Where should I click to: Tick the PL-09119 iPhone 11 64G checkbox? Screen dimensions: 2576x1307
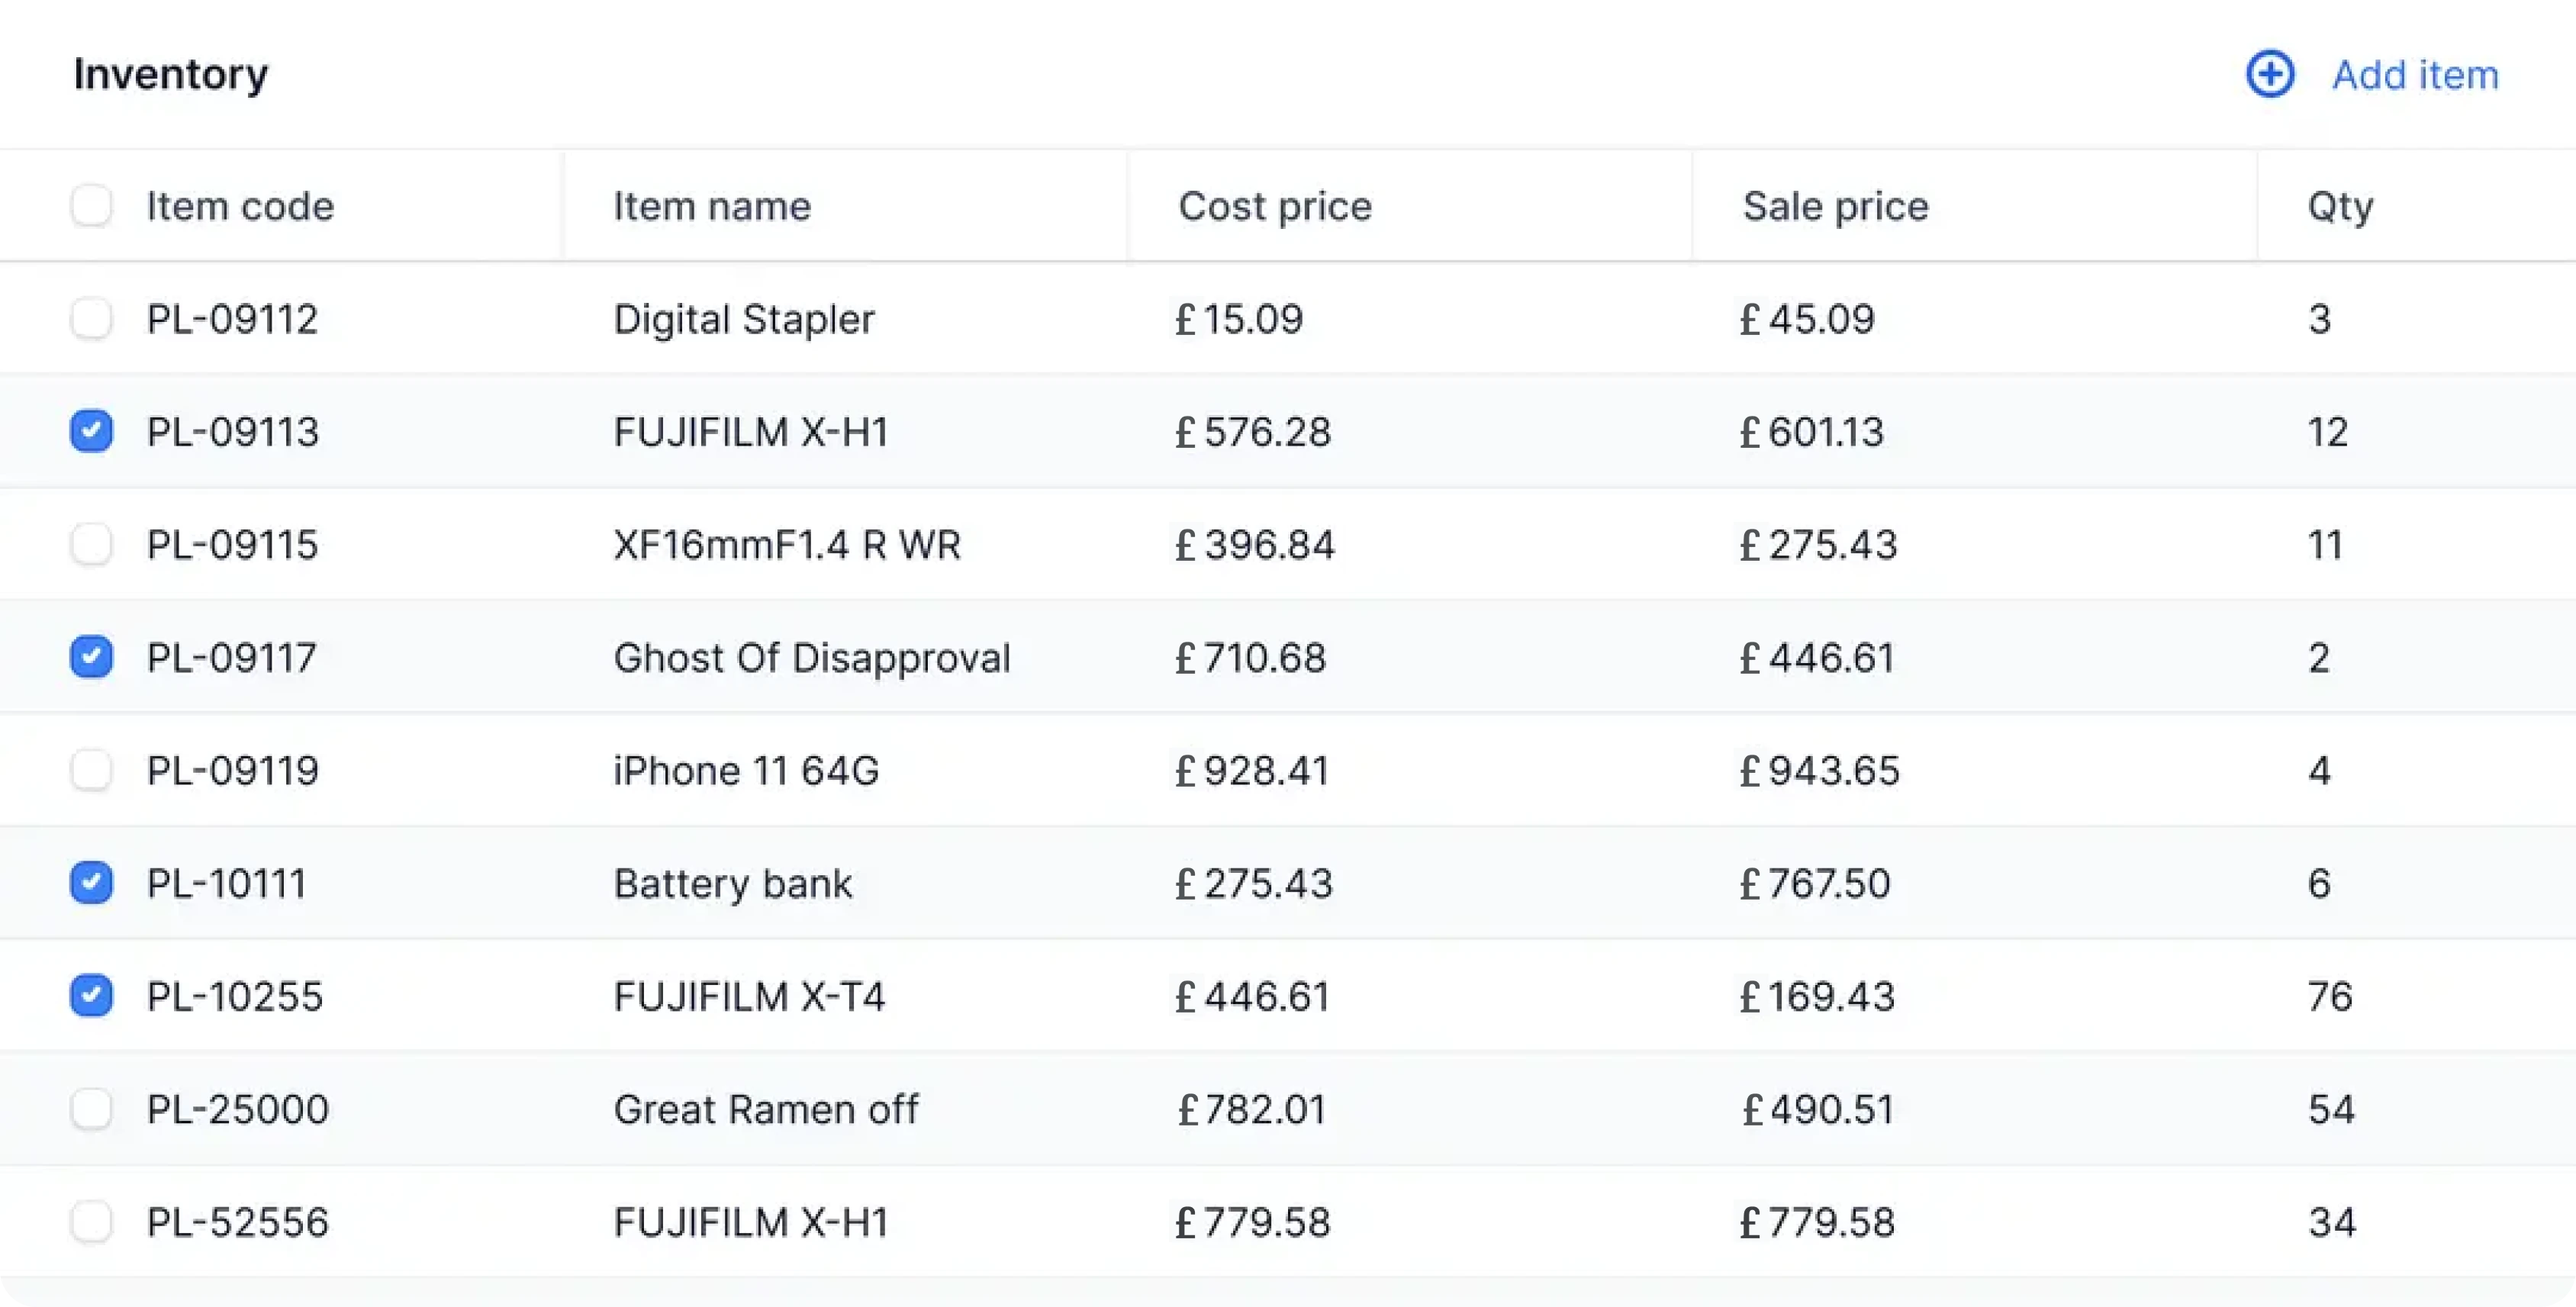(91, 770)
